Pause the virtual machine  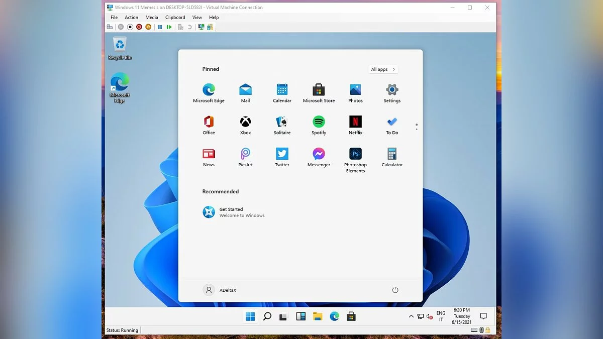click(x=160, y=27)
